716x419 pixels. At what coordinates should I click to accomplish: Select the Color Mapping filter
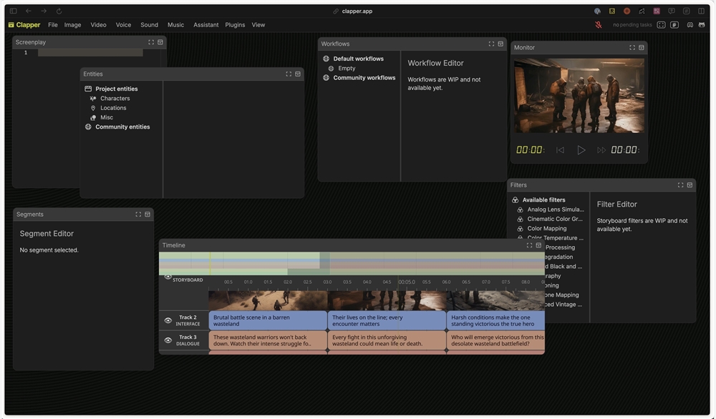click(x=546, y=229)
